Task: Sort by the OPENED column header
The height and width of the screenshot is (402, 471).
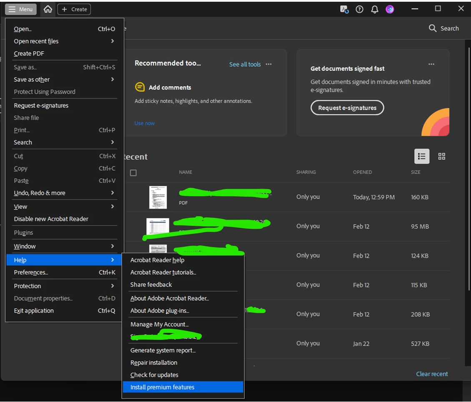Action: click(x=362, y=172)
